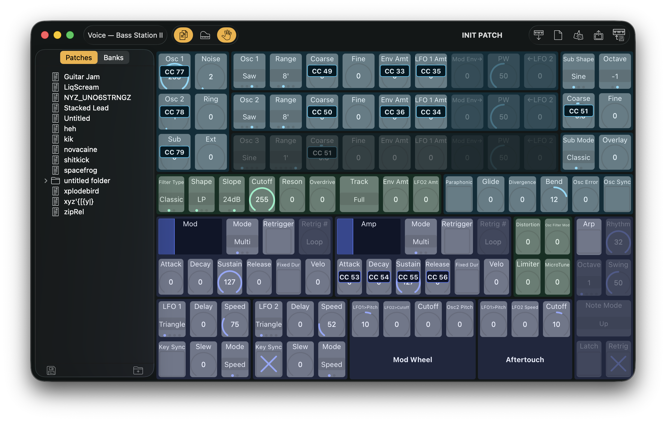Click the save icon at sidebar bottom
The height and width of the screenshot is (422, 666).
coord(51,370)
